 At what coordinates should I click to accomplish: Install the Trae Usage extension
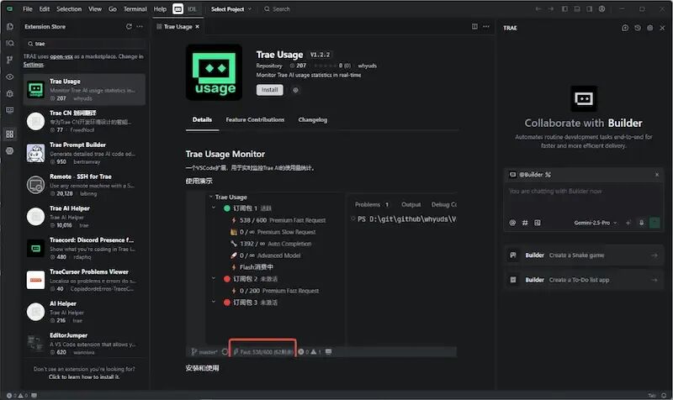tap(269, 90)
